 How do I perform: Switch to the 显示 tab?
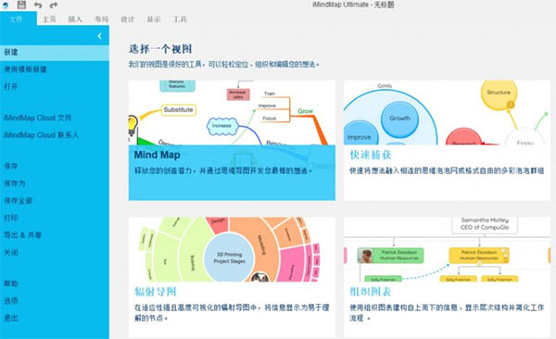[x=154, y=19]
